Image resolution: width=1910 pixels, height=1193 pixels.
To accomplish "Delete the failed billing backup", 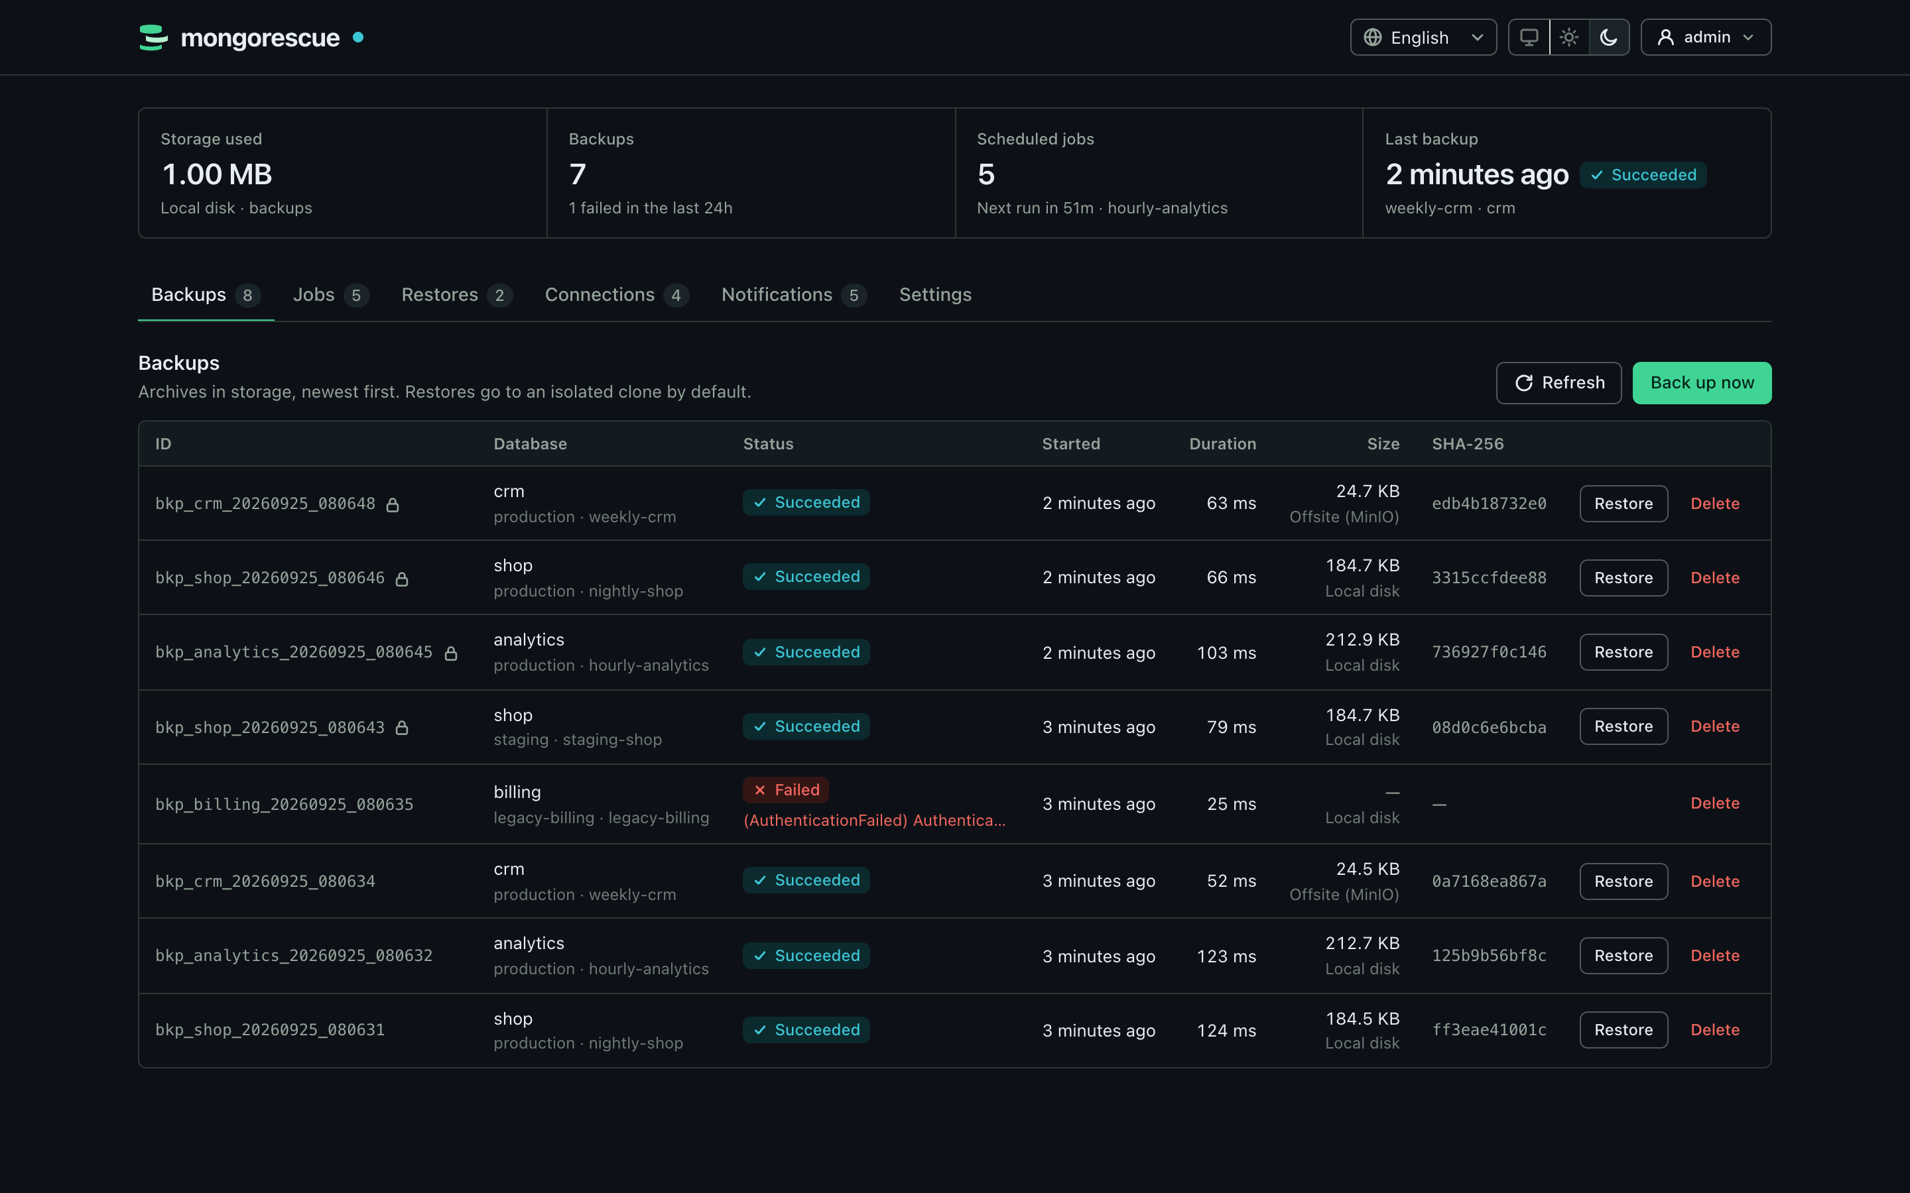I will [x=1715, y=803].
